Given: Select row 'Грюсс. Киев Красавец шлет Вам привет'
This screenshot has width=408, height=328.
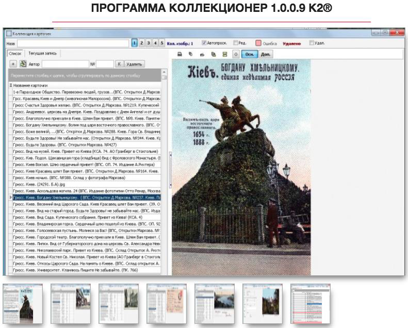Looking at the screenshot, I should tap(86, 171).
